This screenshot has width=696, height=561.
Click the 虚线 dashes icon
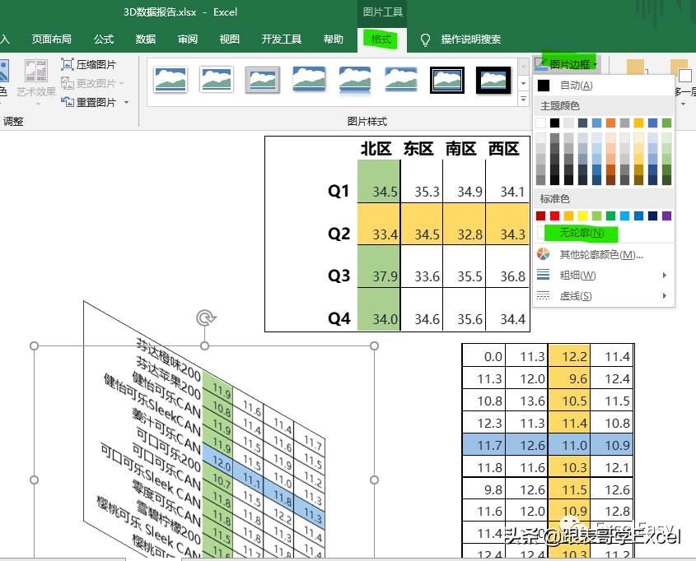[x=544, y=295]
